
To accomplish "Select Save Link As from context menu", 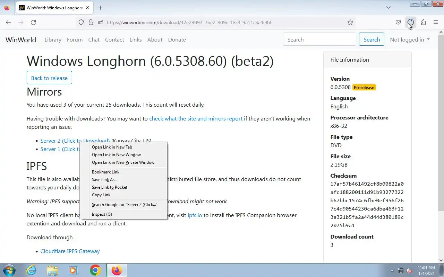I will point(123,180).
